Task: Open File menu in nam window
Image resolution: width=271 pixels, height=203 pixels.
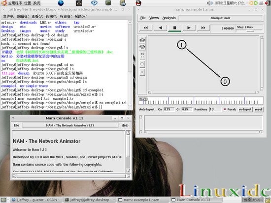Action: point(143,18)
